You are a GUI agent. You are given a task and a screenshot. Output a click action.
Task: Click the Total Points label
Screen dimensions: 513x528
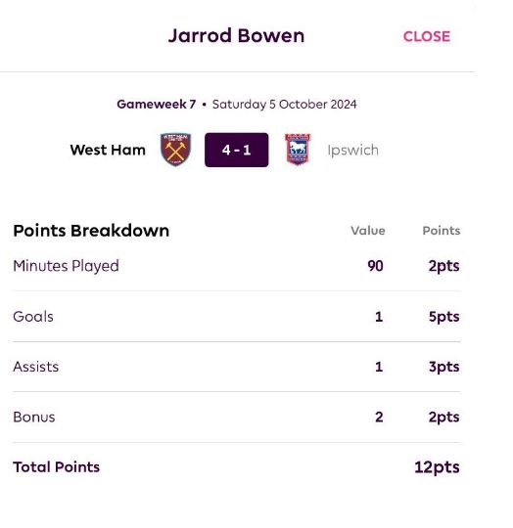click(56, 467)
